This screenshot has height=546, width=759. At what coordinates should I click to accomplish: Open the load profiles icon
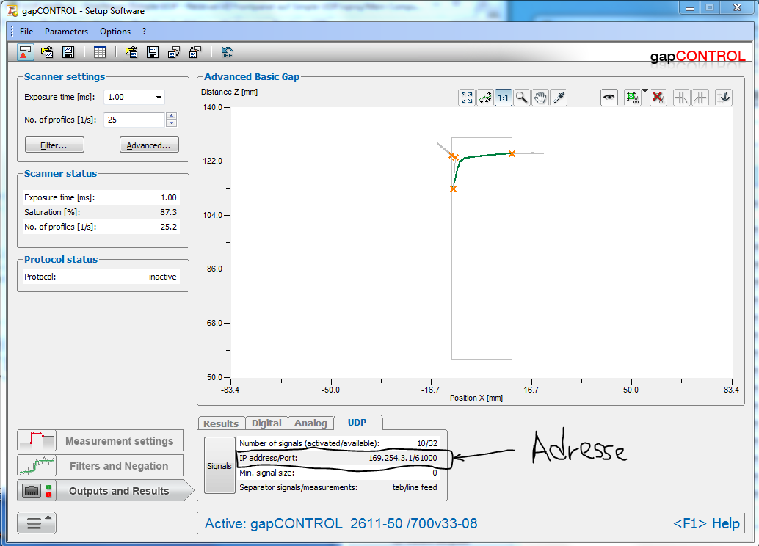coord(47,52)
